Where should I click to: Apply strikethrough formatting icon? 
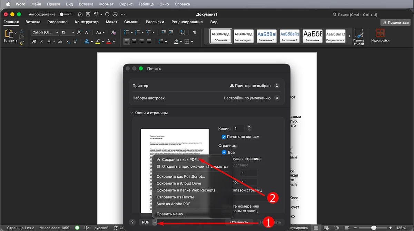point(60,41)
